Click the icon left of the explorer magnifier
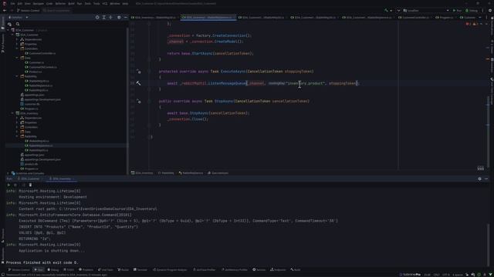494x277 pixels. pyautogui.click(x=9, y=24)
